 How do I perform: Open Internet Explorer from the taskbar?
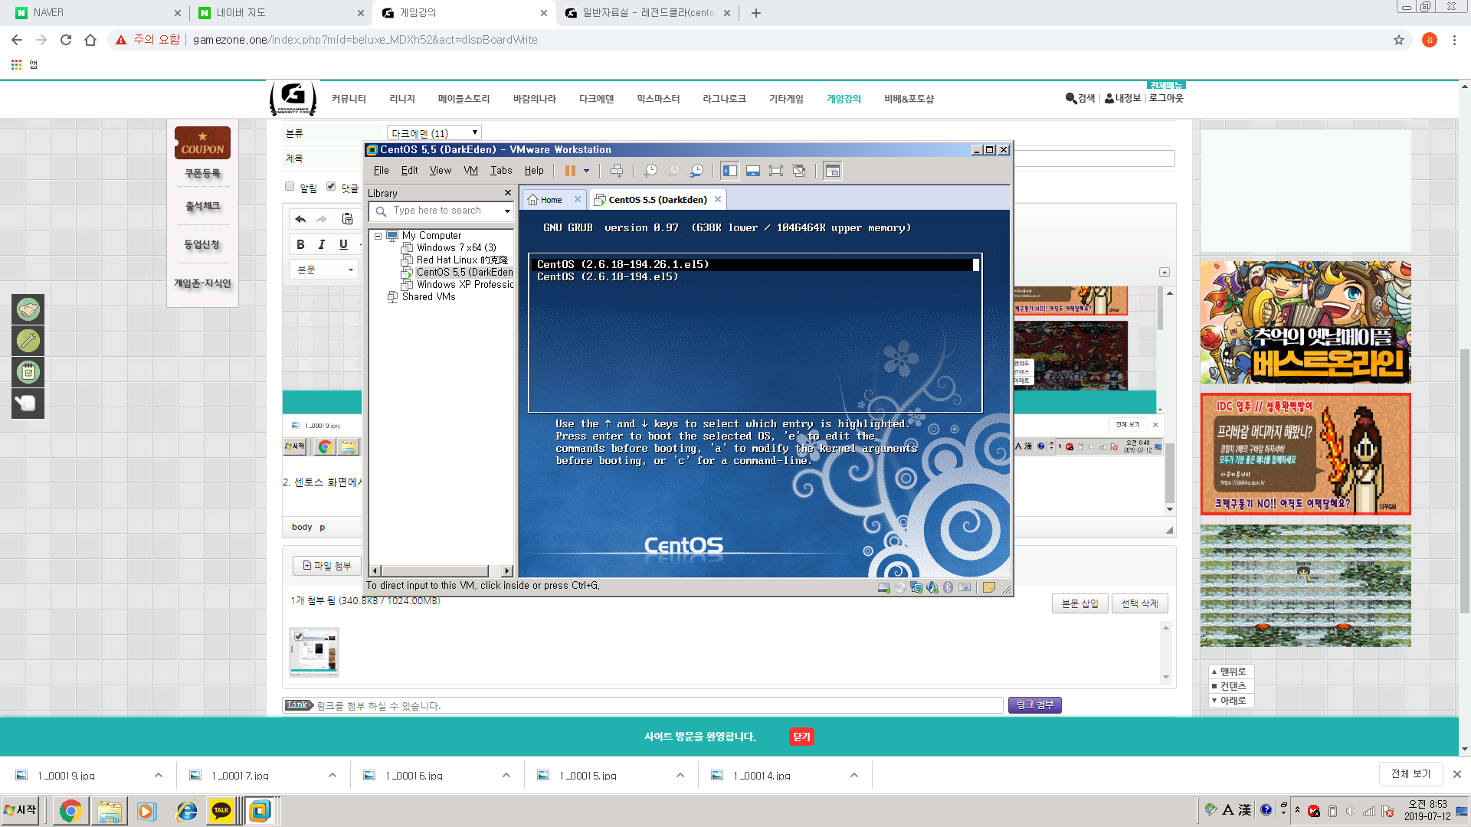click(186, 811)
